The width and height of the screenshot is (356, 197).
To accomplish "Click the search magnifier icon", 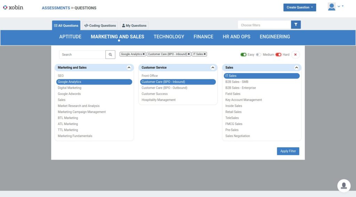I will click(110, 55).
